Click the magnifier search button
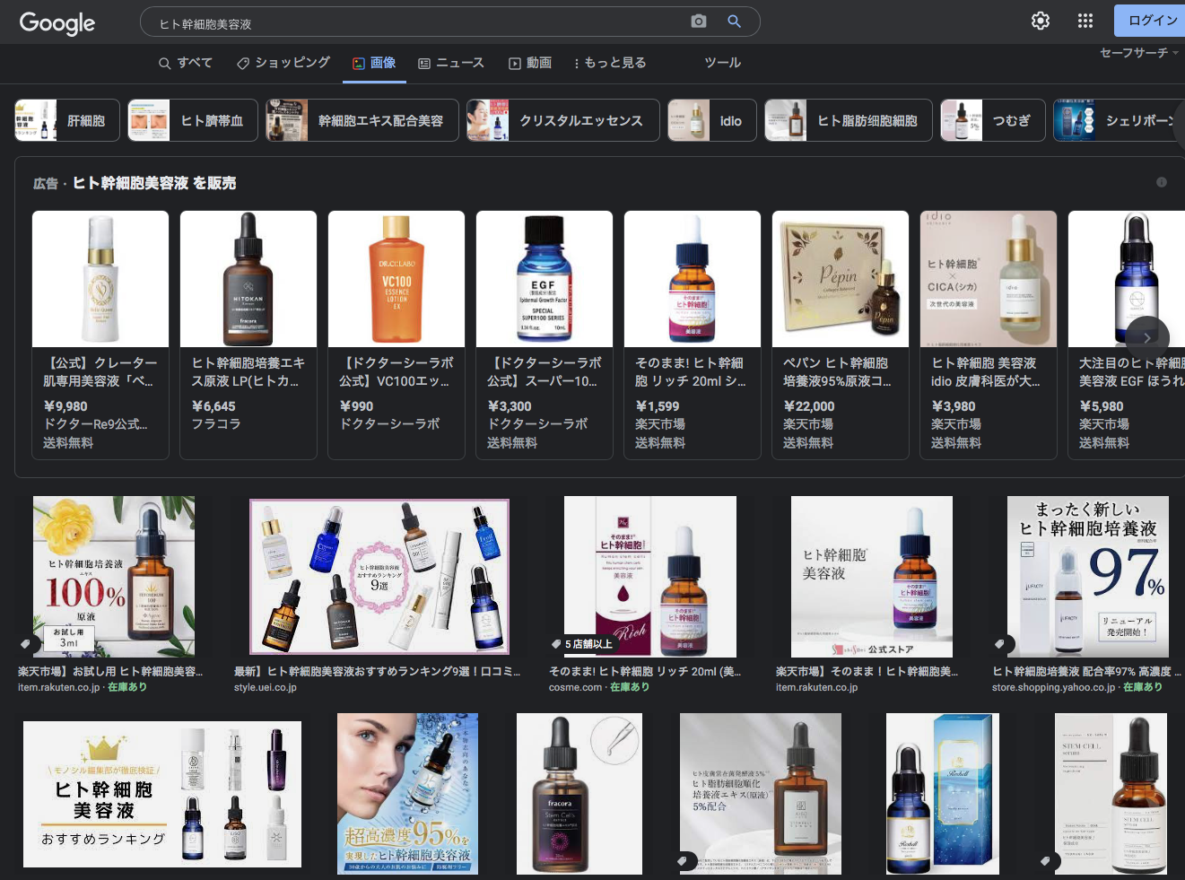Screen dimensions: 1185x880 tap(734, 22)
